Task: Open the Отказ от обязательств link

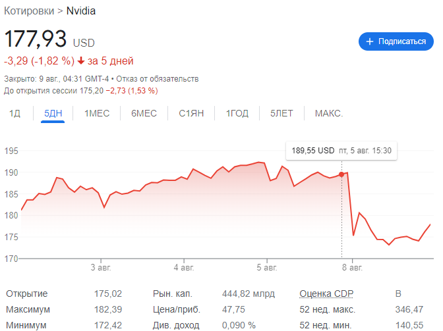Action: click(157, 79)
